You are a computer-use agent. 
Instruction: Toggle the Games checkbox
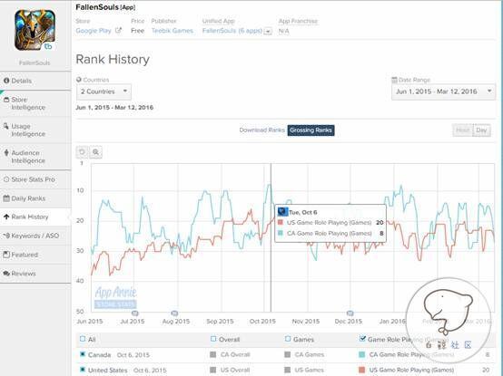point(288,339)
